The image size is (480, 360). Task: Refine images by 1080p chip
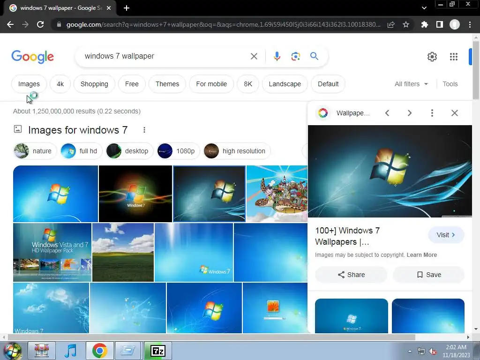pyautogui.click(x=178, y=151)
